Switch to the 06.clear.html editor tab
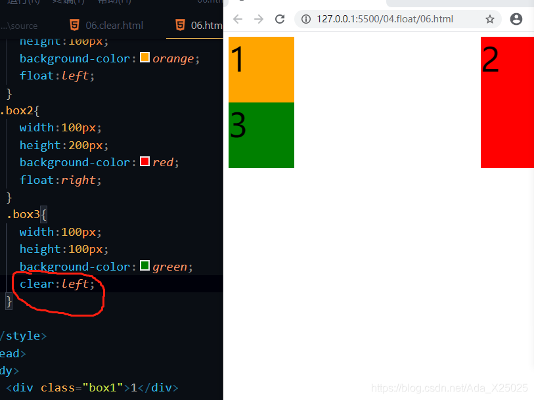This screenshot has width=534, height=400. click(x=106, y=25)
